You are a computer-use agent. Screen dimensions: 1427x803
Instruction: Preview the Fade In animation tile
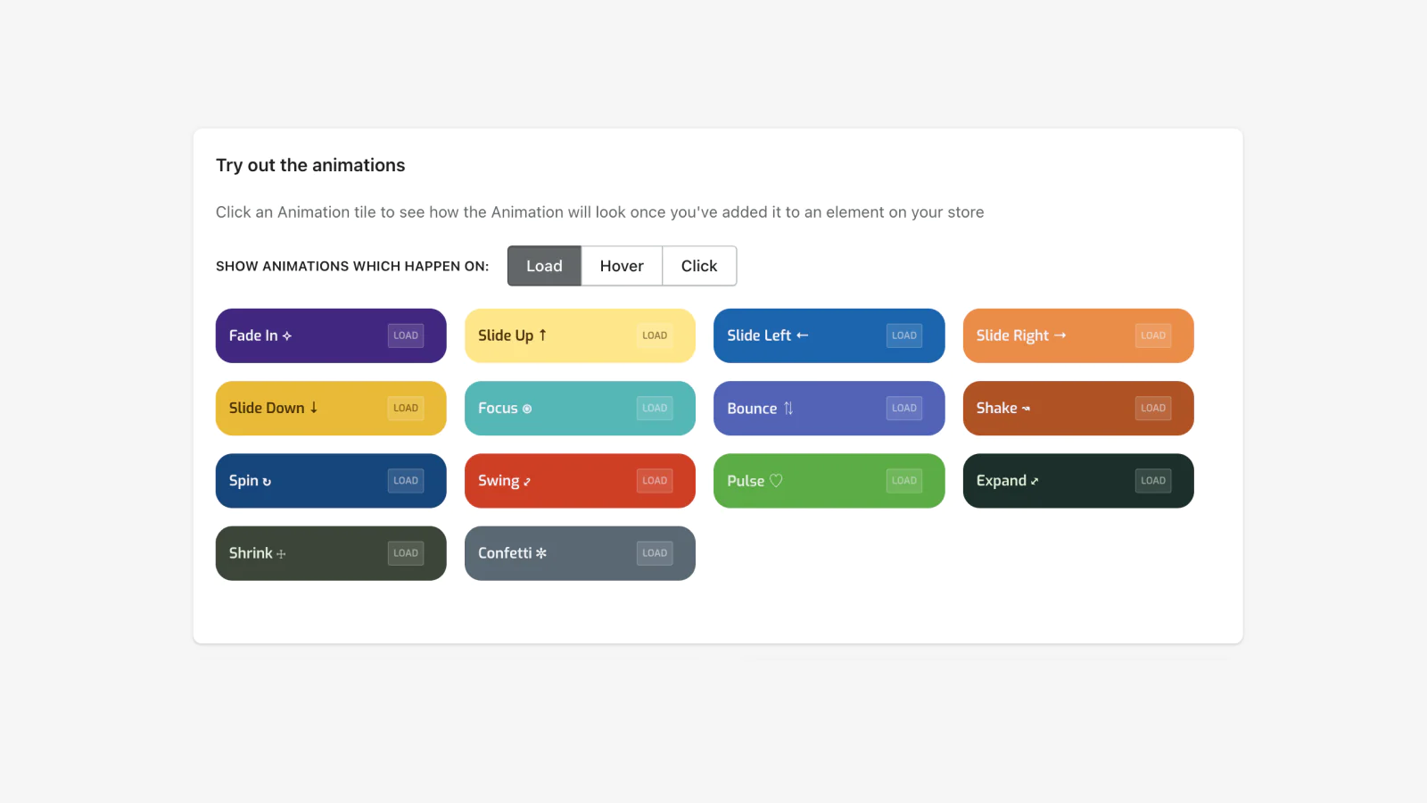click(331, 335)
